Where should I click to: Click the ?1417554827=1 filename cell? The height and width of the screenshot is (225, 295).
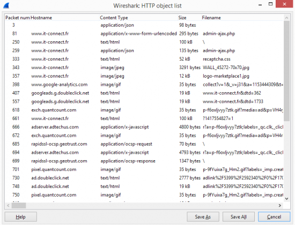coord(218,118)
